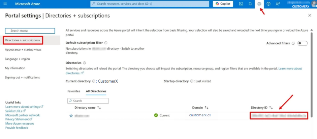Image resolution: width=317 pixels, height=139 pixels.
Task: Open Privacy Statement link
Action: click(x=19, y=119)
